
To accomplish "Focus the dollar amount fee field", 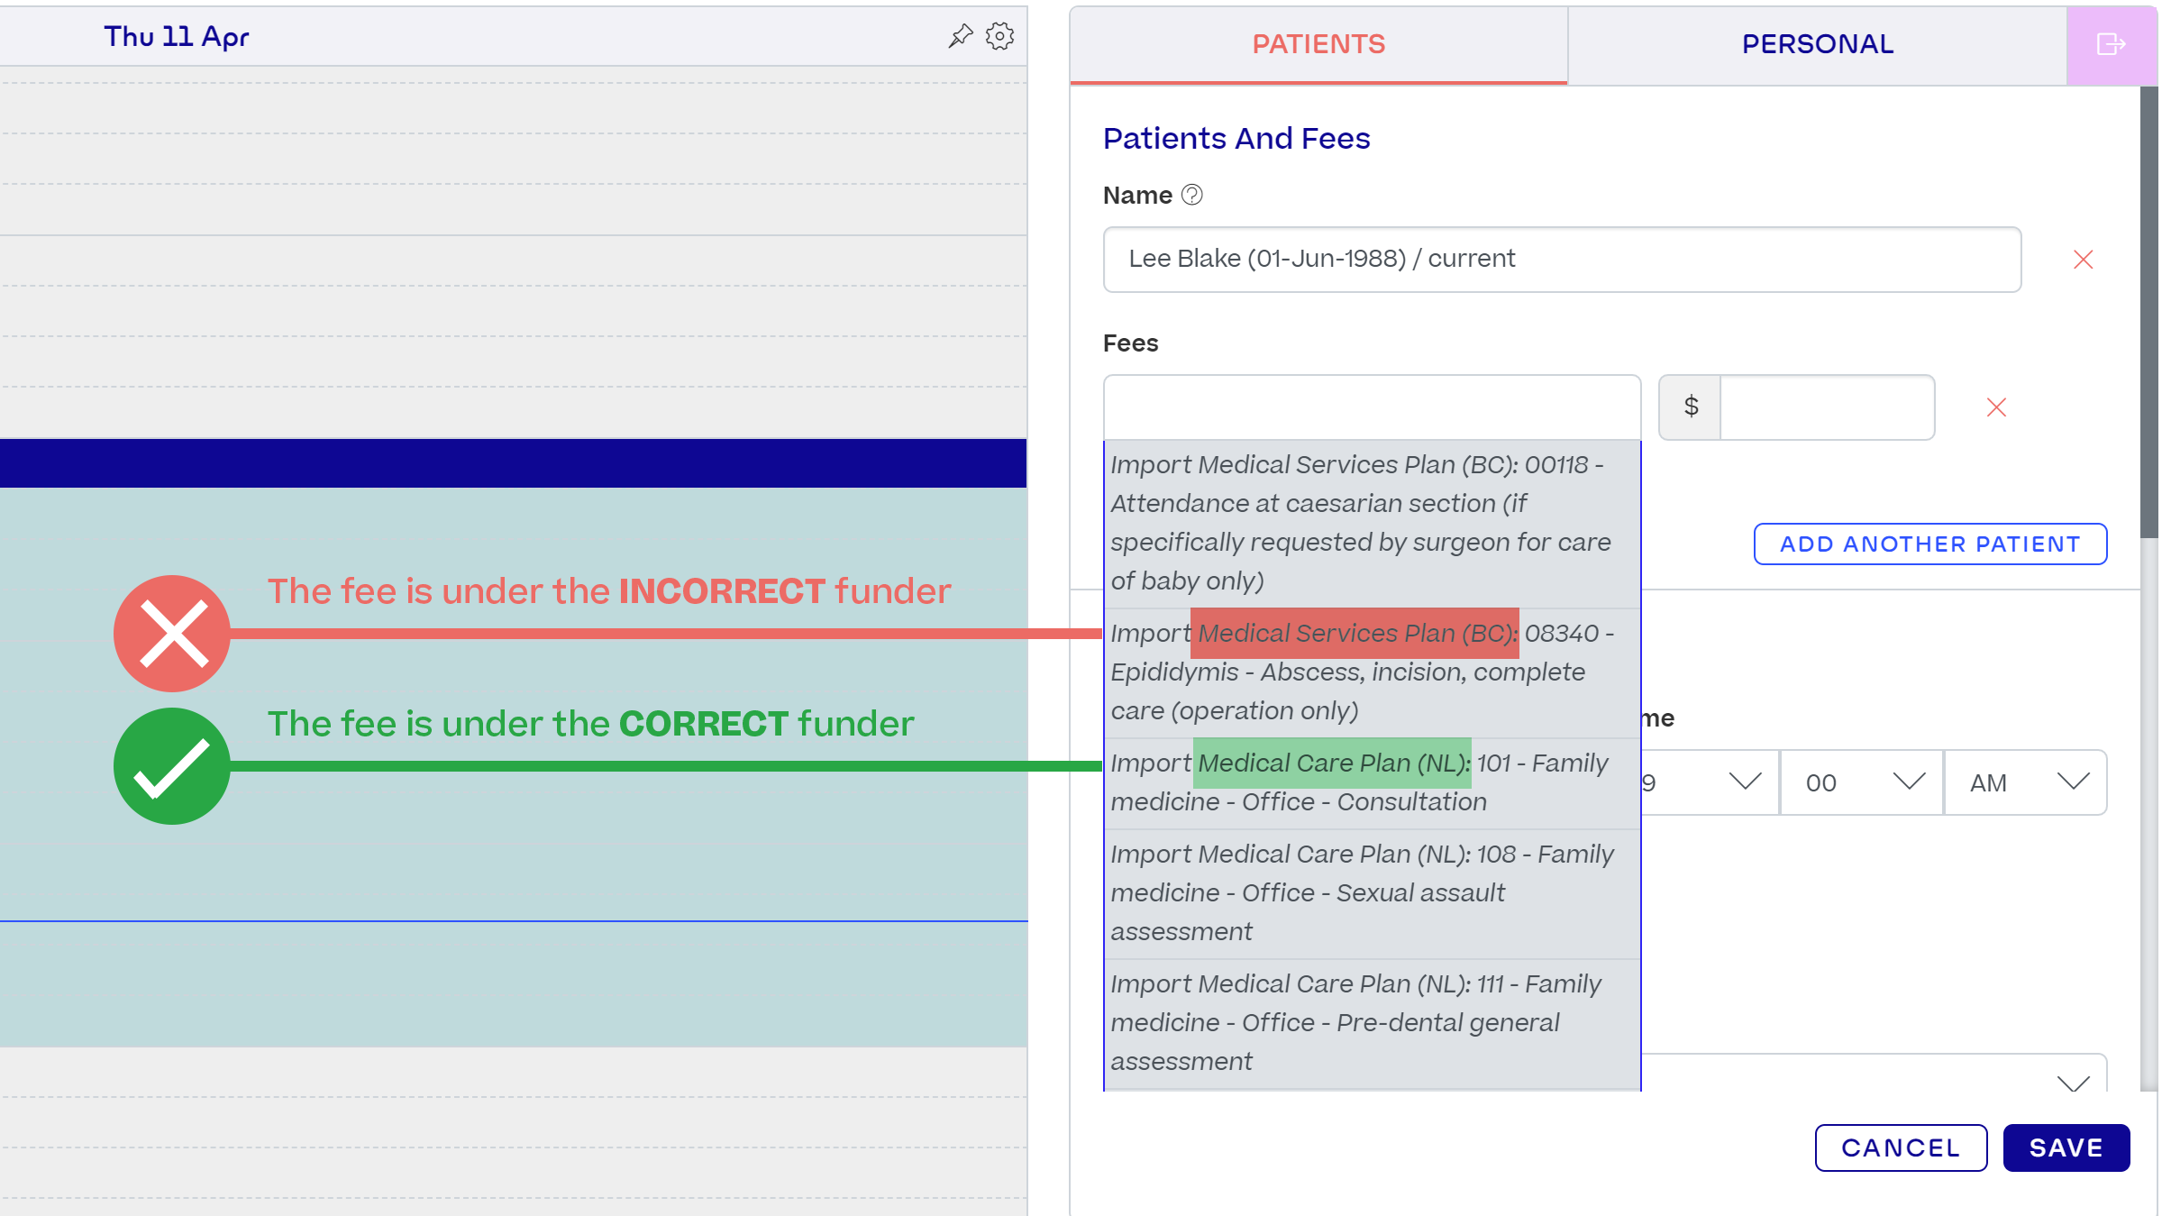I will point(1826,407).
